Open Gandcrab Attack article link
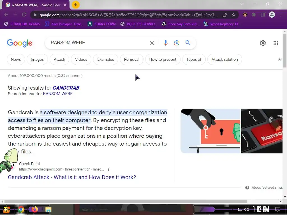Image resolution: width=287 pixels, height=215 pixels. pos(72,177)
